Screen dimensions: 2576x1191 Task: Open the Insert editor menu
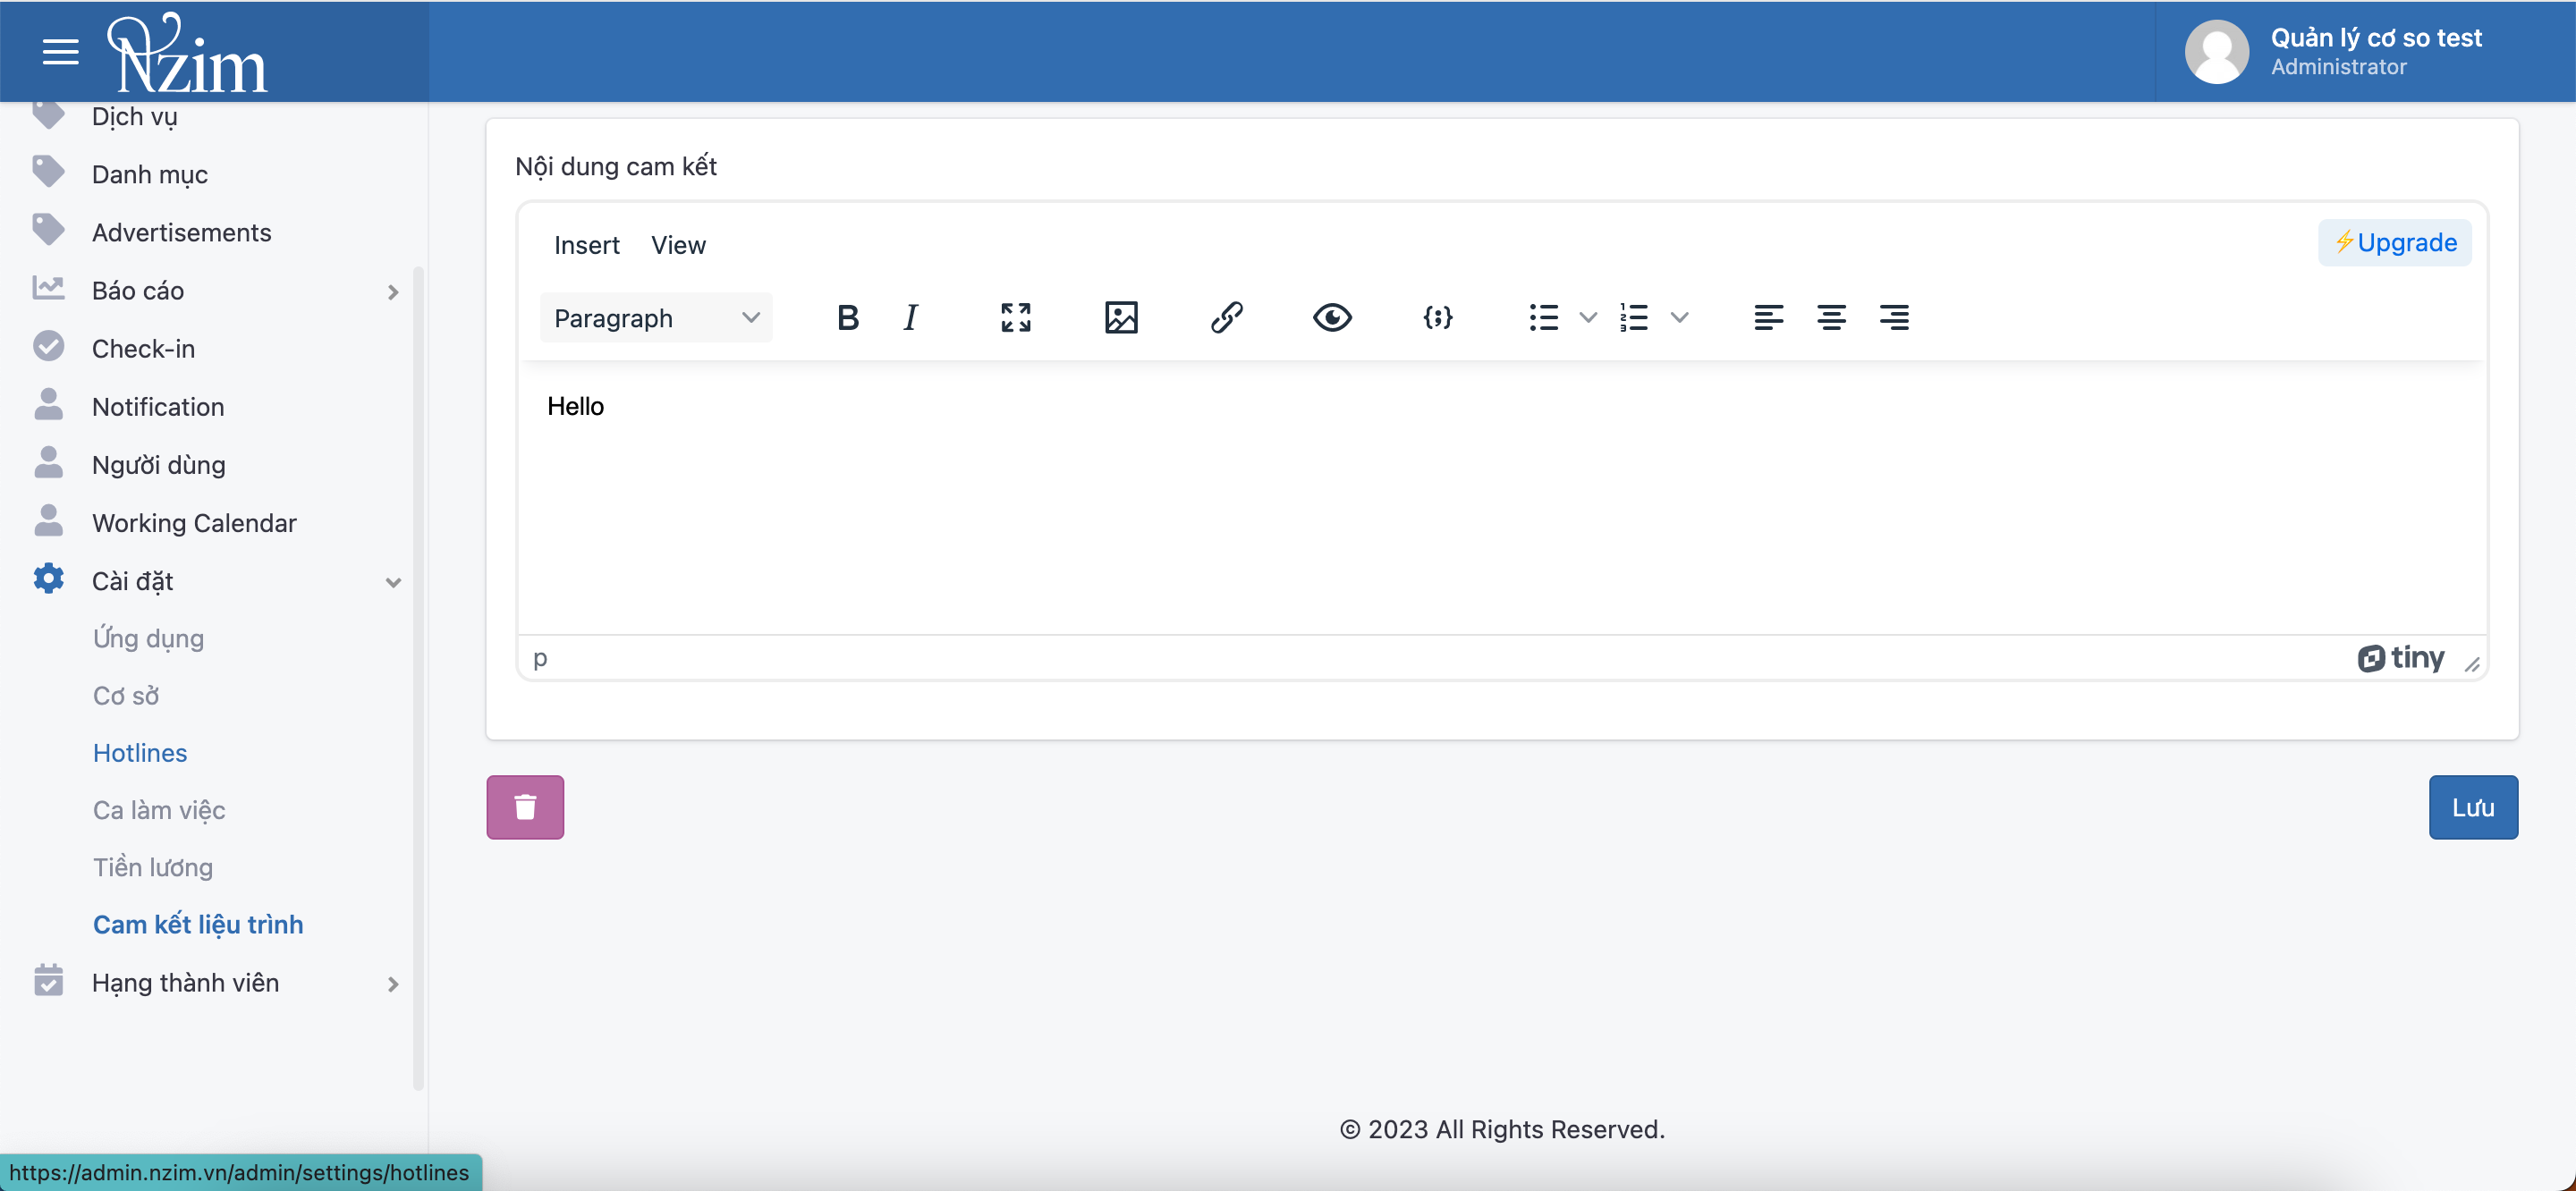(586, 245)
